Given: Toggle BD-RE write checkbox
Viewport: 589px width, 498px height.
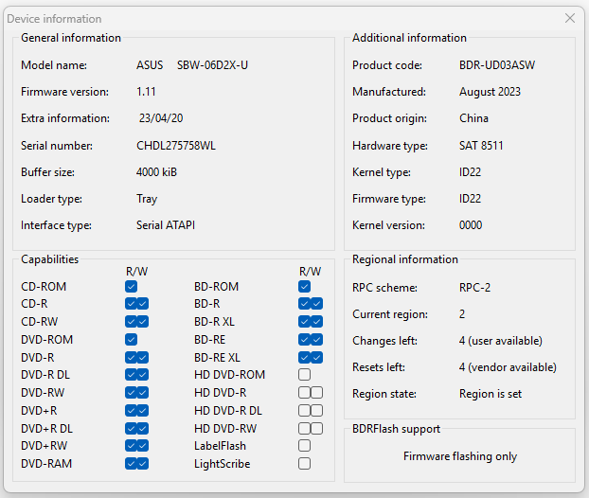Looking at the screenshot, I should tap(316, 340).
